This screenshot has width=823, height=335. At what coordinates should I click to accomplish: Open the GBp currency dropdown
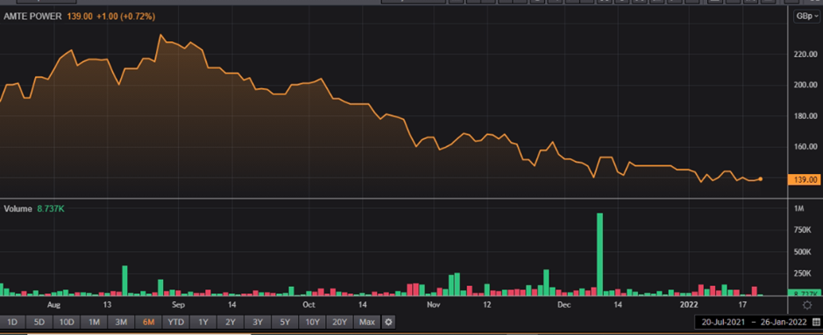806,17
